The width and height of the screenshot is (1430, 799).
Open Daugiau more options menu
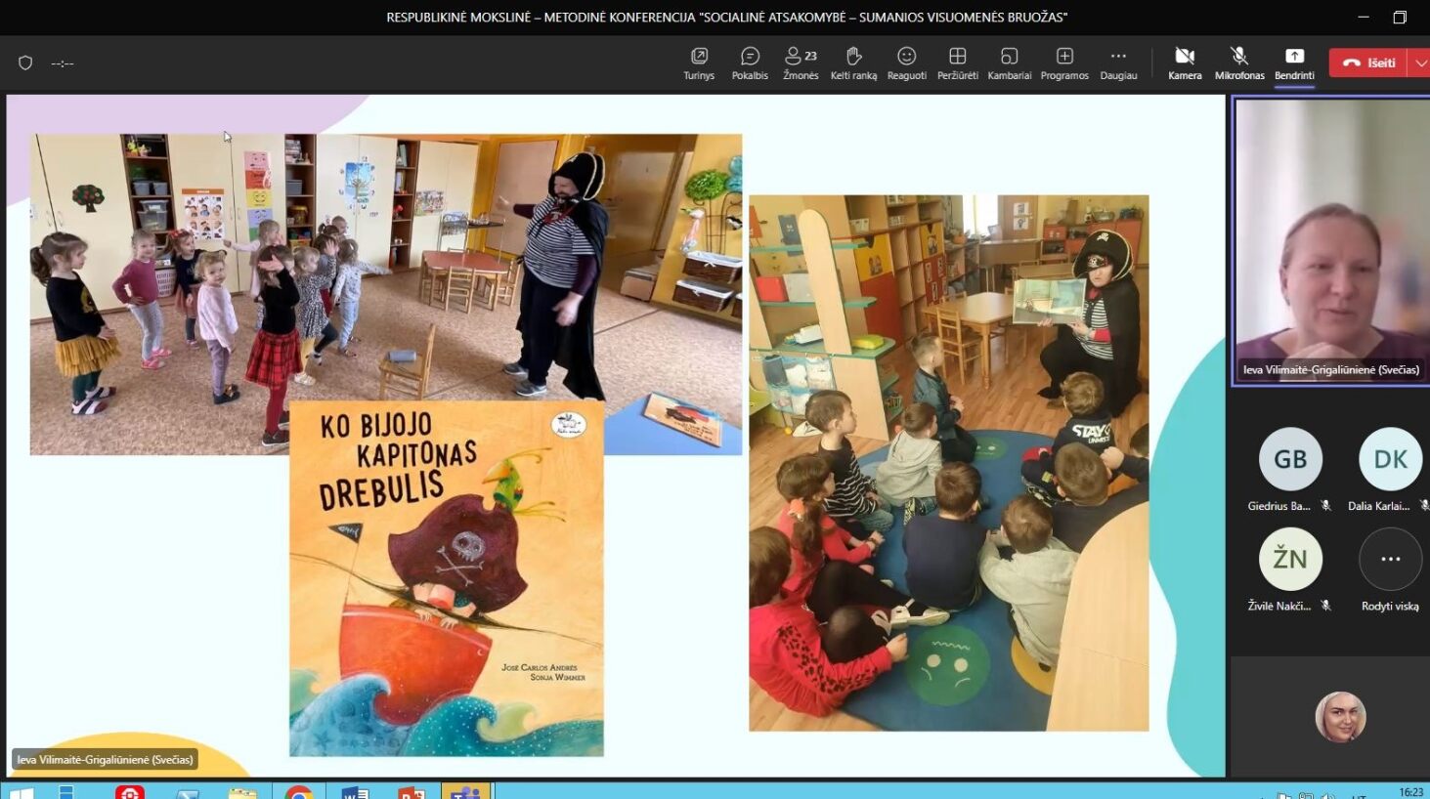(1118, 63)
